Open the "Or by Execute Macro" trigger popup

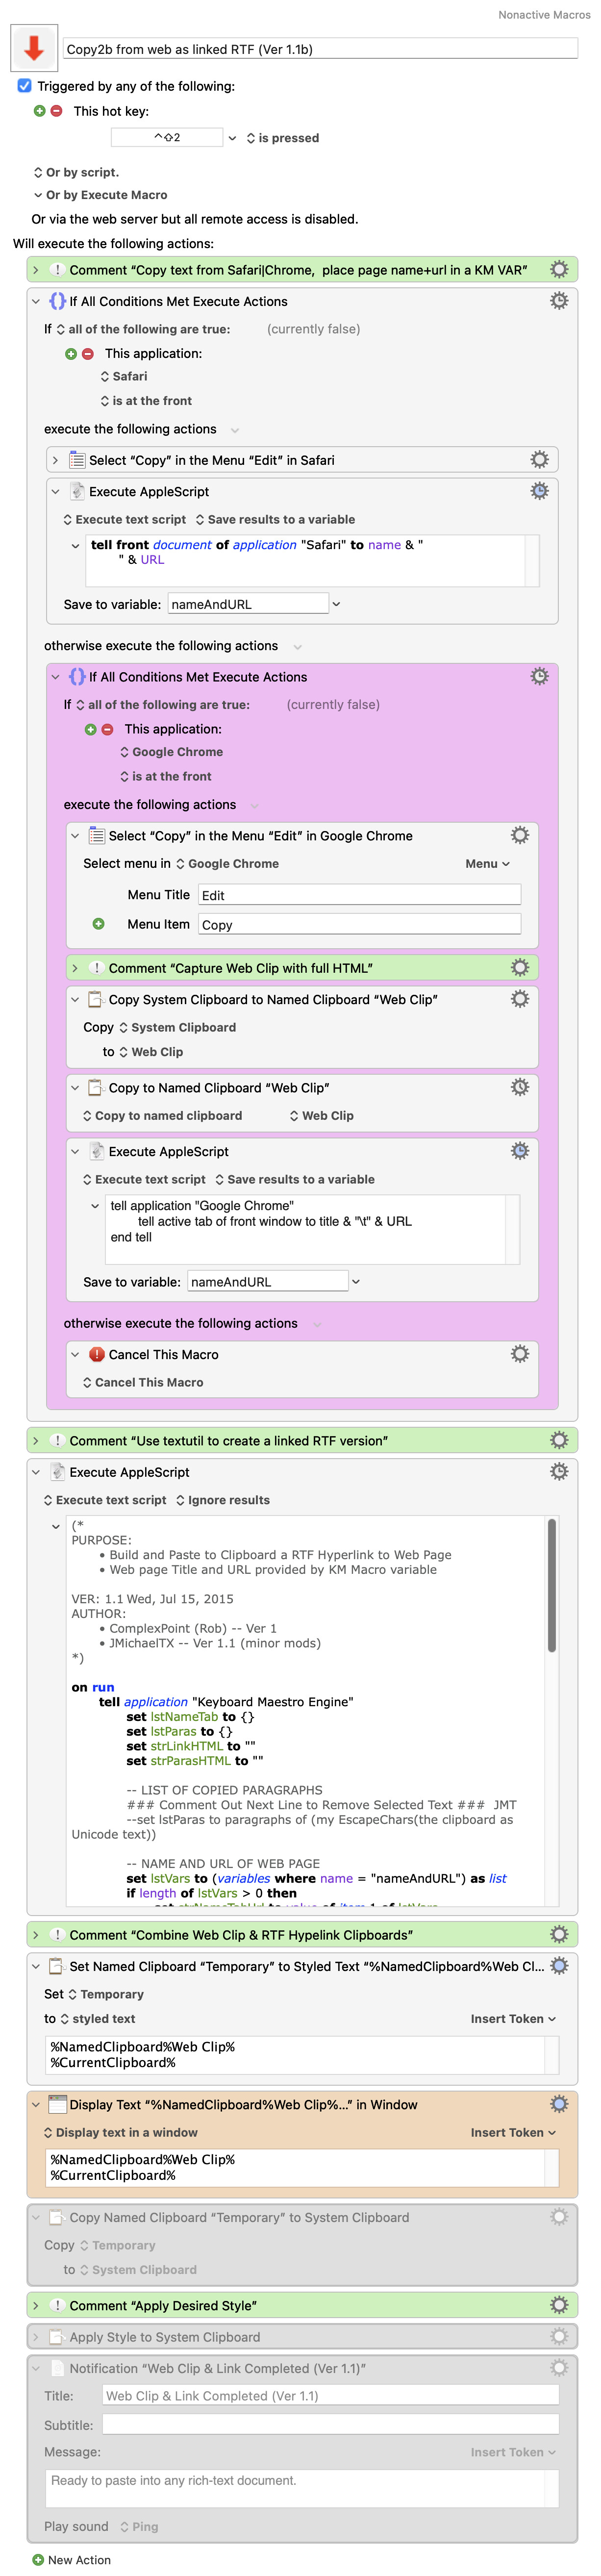[x=100, y=195]
